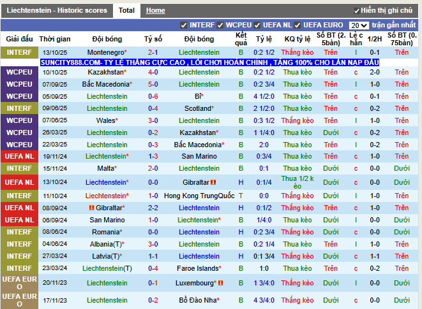Open the 5-0 score of Bắc Macedonia match

153,84
